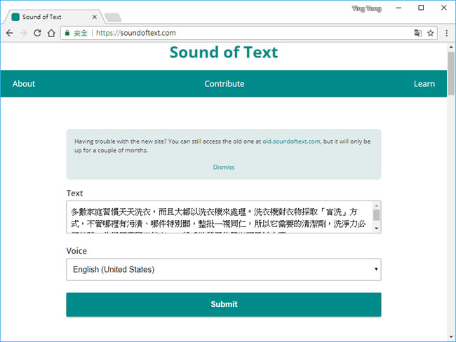
Task: Go to browser home page icon
Action: [x=51, y=33]
